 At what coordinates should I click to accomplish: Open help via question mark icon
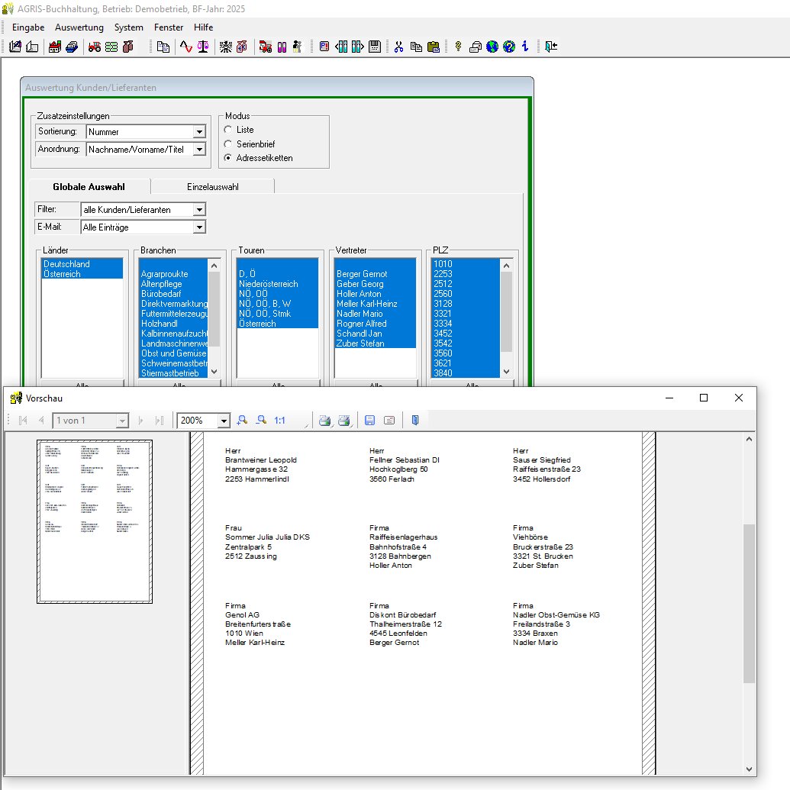pyautogui.click(x=509, y=47)
